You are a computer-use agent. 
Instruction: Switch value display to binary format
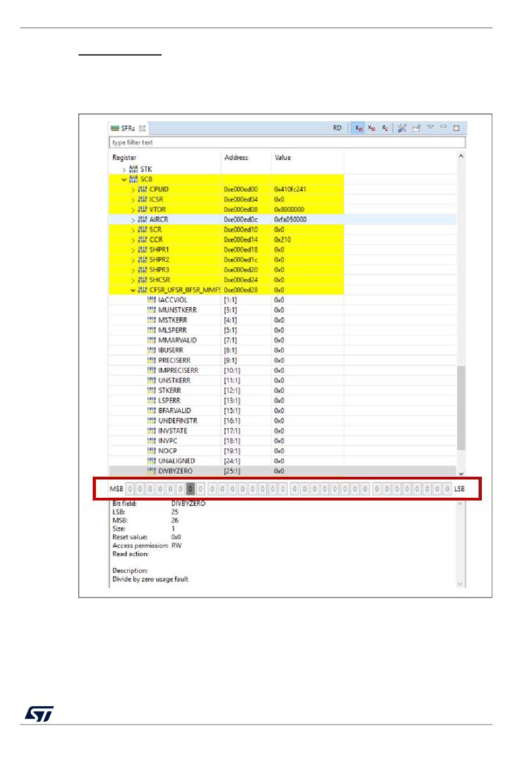385,128
